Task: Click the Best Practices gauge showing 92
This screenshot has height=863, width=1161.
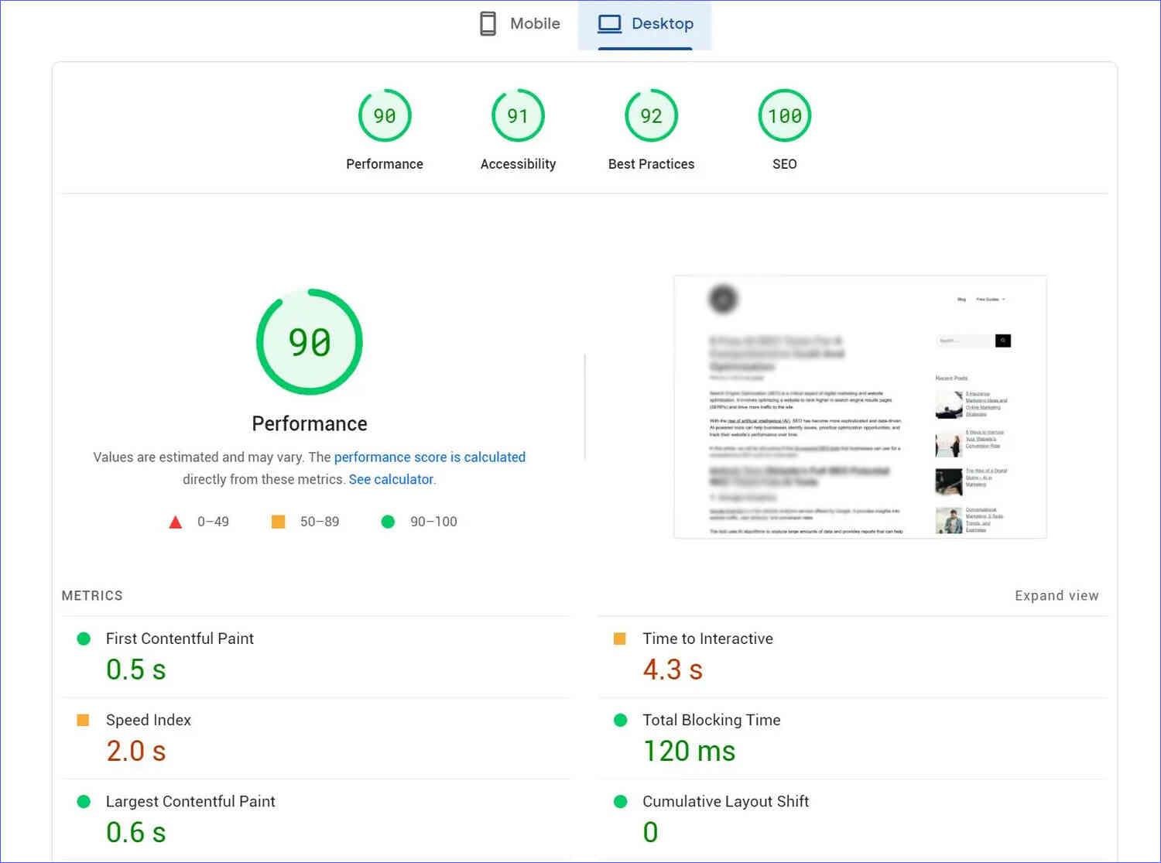Action: (x=650, y=115)
